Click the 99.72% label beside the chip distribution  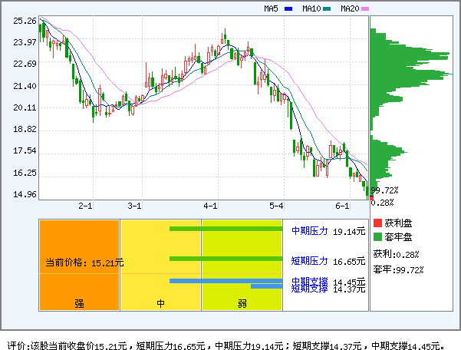[x=384, y=190]
